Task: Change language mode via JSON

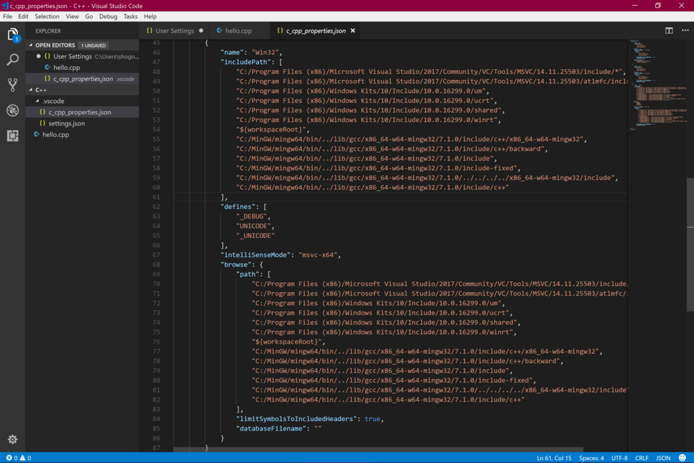Action: [x=663, y=458]
